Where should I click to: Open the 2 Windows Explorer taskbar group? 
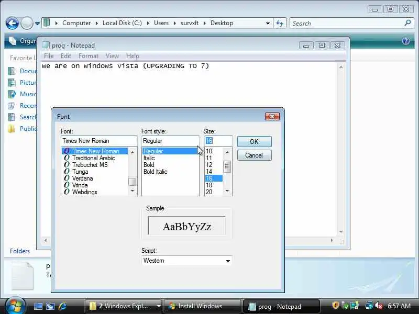[x=124, y=306]
